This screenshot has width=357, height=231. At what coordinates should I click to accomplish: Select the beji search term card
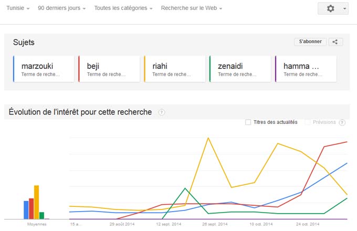tap(109, 69)
